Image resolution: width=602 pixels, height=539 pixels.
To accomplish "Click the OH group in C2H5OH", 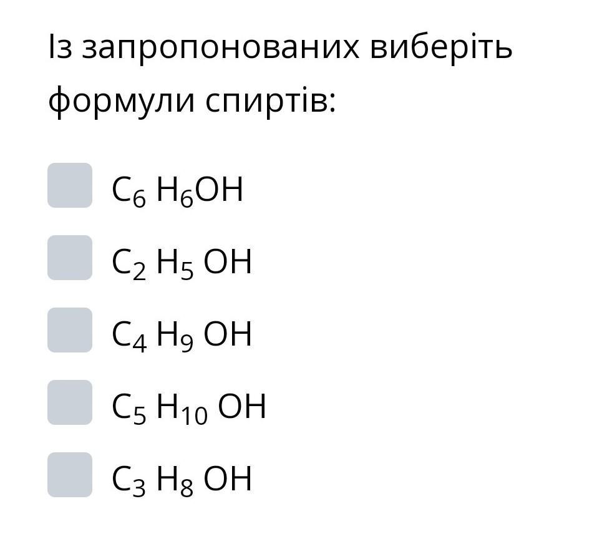I will click(228, 262).
